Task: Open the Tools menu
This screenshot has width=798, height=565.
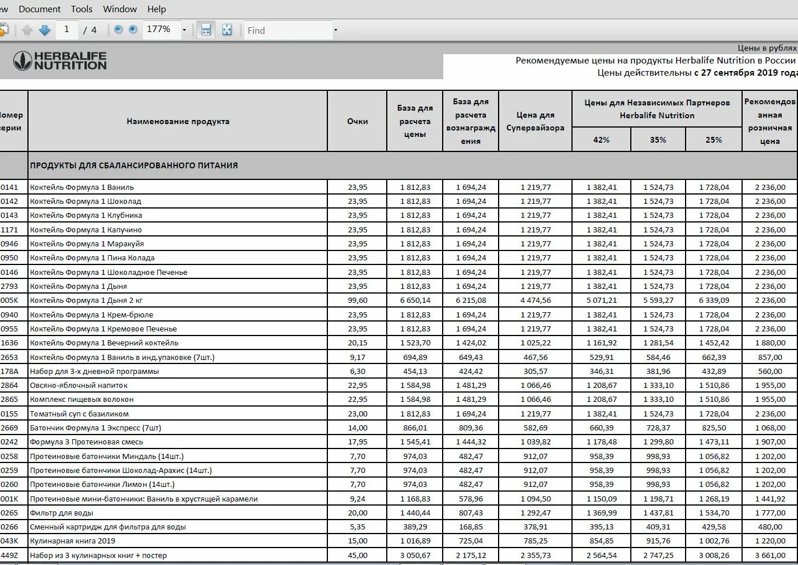Action: tap(82, 9)
